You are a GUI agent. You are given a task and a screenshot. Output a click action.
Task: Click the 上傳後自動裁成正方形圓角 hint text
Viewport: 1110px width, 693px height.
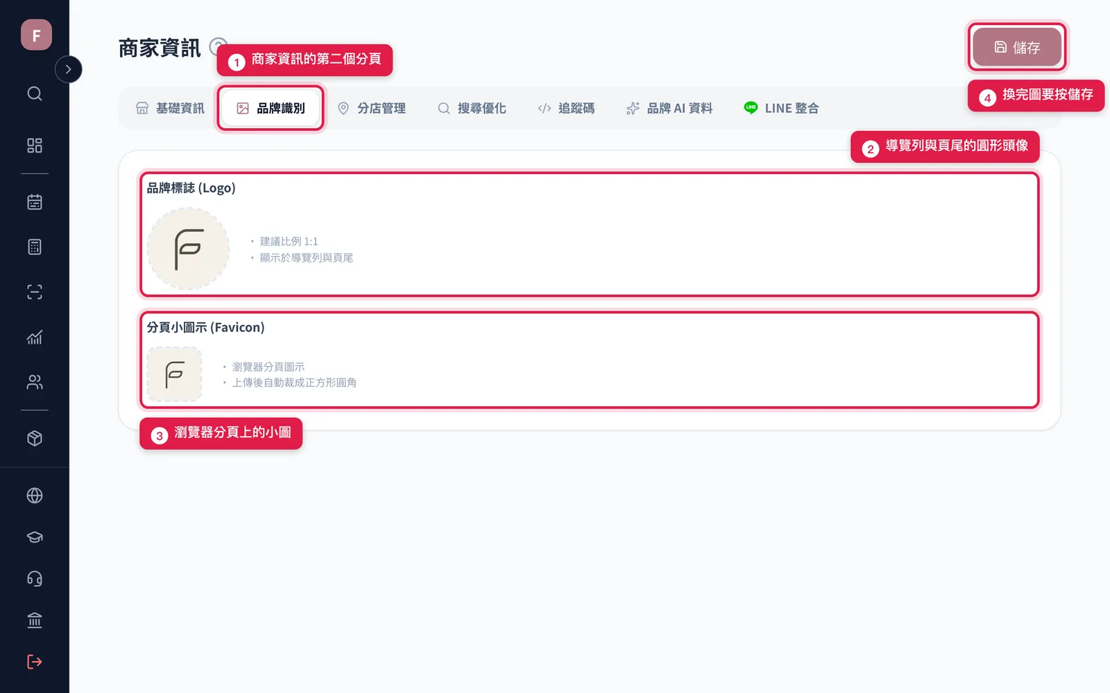[294, 383]
